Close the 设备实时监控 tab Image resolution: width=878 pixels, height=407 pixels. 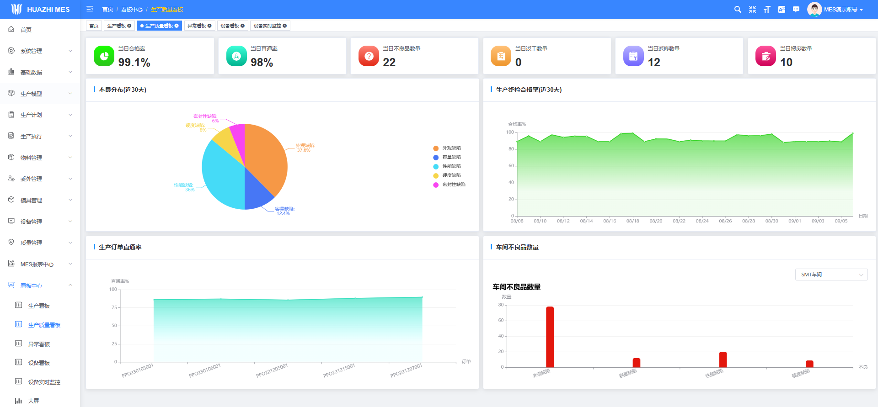point(285,26)
